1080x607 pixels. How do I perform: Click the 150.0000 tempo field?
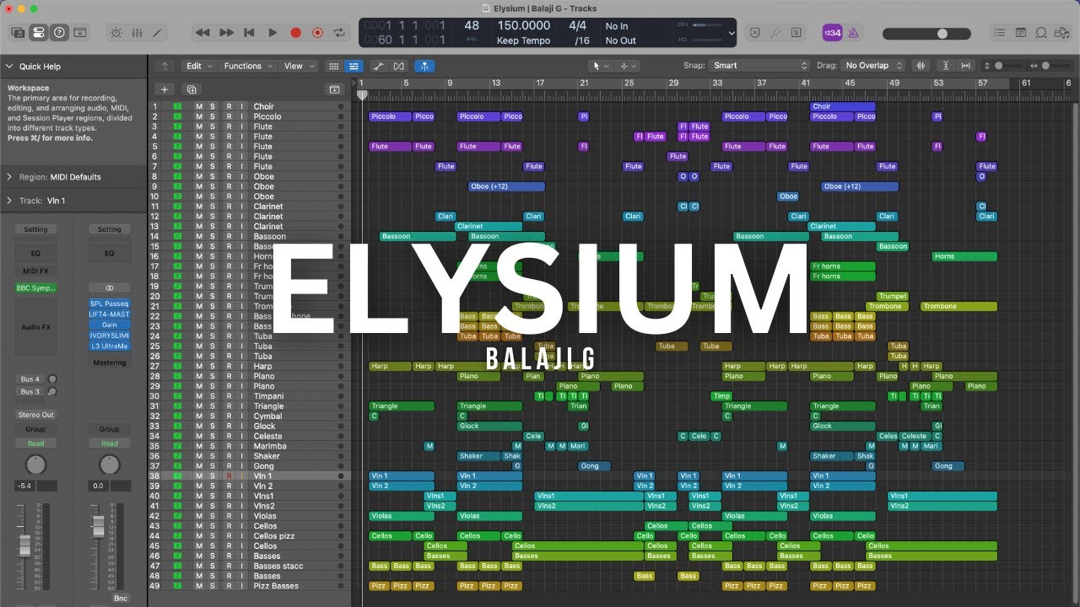[x=523, y=26]
